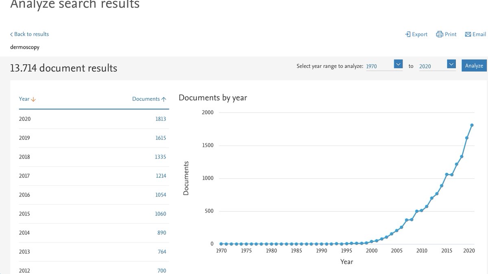This screenshot has height=274, width=488.
Task: Click the Documents ascending arrow icon
Action: tap(164, 99)
